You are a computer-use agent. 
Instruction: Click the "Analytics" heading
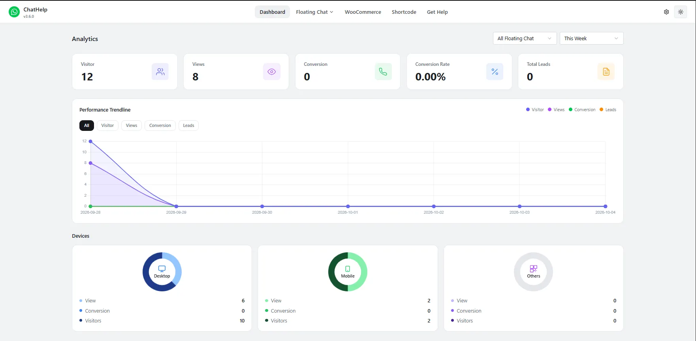pos(85,39)
